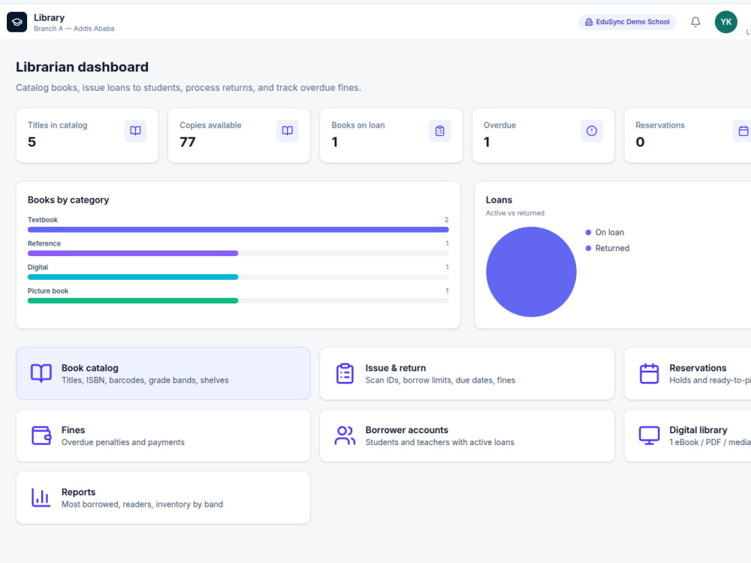This screenshot has width=751, height=563.
Task: Click the Library title in header
Action: [49, 18]
